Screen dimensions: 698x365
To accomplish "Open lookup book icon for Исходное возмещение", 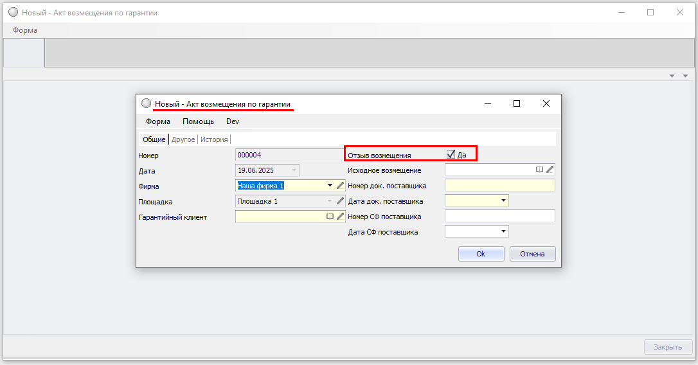I will tap(540, 170).
